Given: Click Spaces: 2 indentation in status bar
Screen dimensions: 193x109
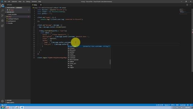Looking at the screenshot, I should [167, 105].
